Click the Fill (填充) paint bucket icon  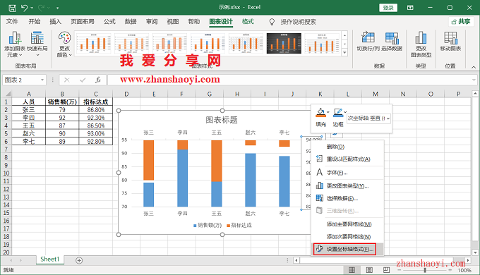pos(320,113)
